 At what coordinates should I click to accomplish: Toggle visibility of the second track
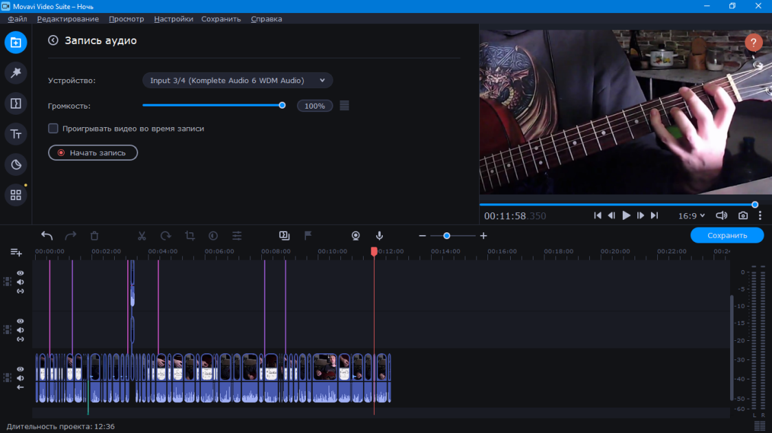click(20, 321)
